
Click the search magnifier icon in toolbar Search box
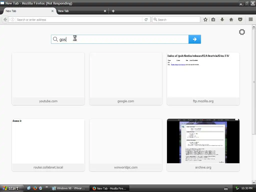(x=155, y=19)
